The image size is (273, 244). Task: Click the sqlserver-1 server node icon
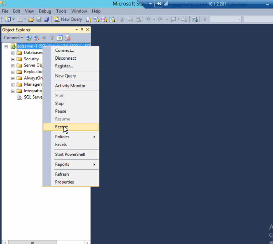point(13,46)
